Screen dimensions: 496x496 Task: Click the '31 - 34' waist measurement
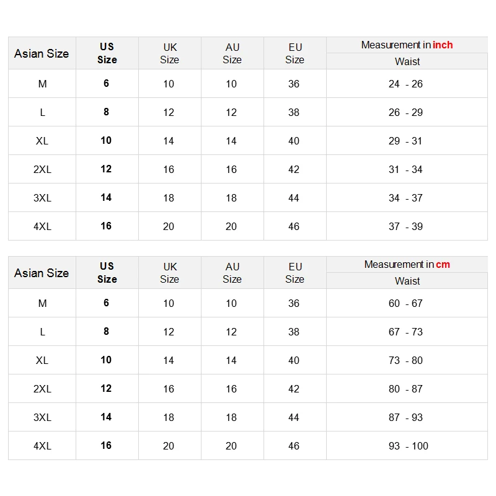click(x=406, y=169)
